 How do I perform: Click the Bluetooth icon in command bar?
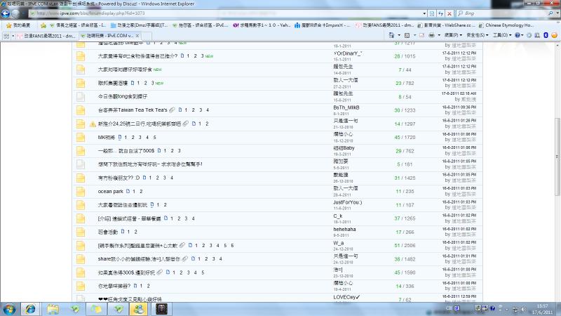(546, 35)
